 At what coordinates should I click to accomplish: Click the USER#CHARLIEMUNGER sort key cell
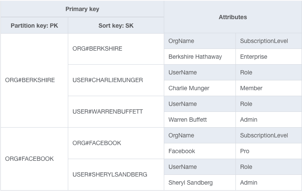click(x=107, y=80)
